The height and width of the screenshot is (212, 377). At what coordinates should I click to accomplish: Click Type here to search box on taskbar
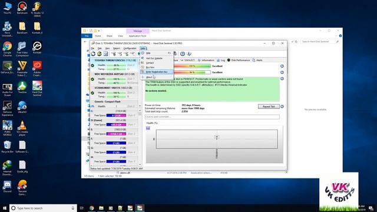click(x=43, y=208)
